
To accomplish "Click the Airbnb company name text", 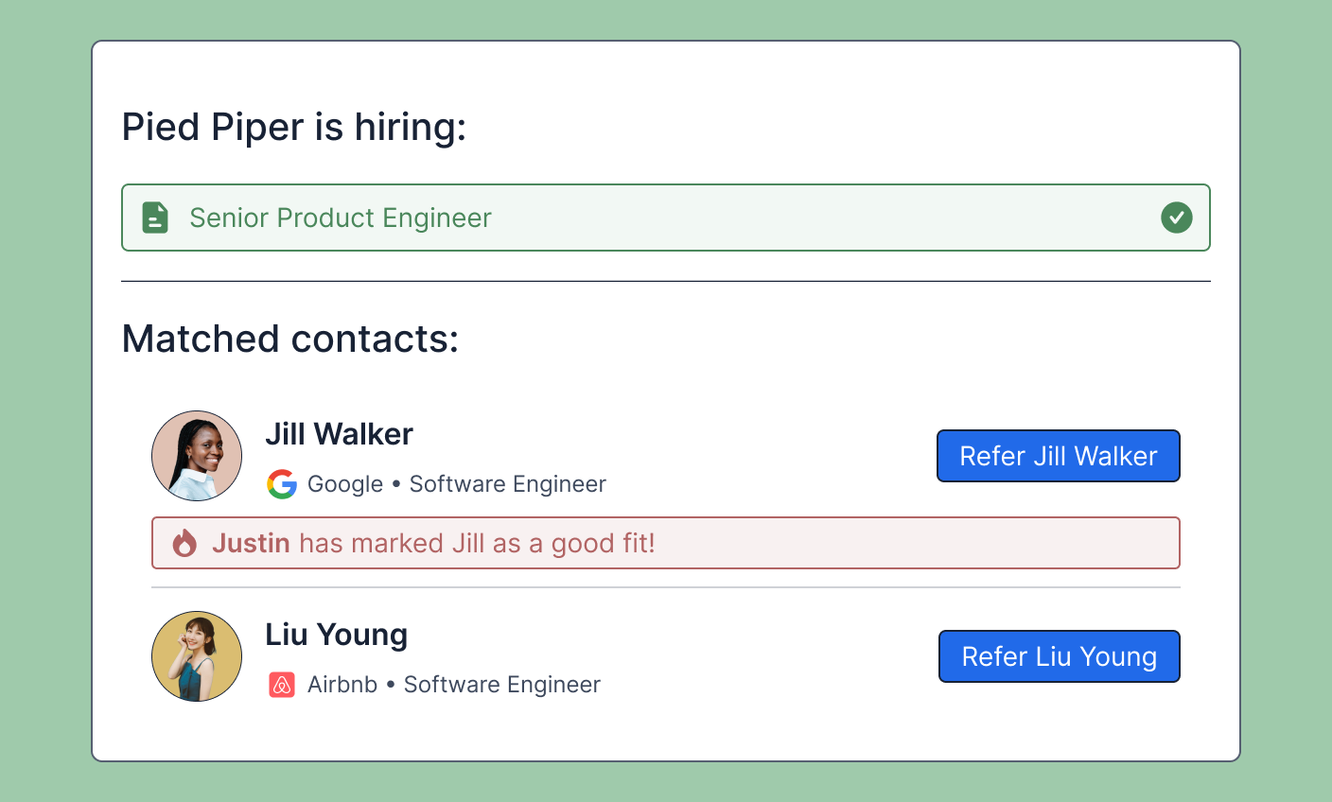I will (342, 685).
